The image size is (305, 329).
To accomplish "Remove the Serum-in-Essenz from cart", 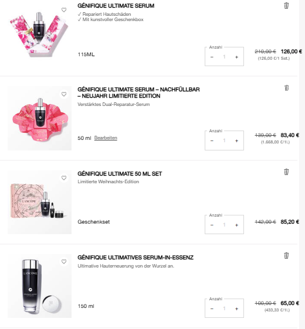I will pos(286,256).
